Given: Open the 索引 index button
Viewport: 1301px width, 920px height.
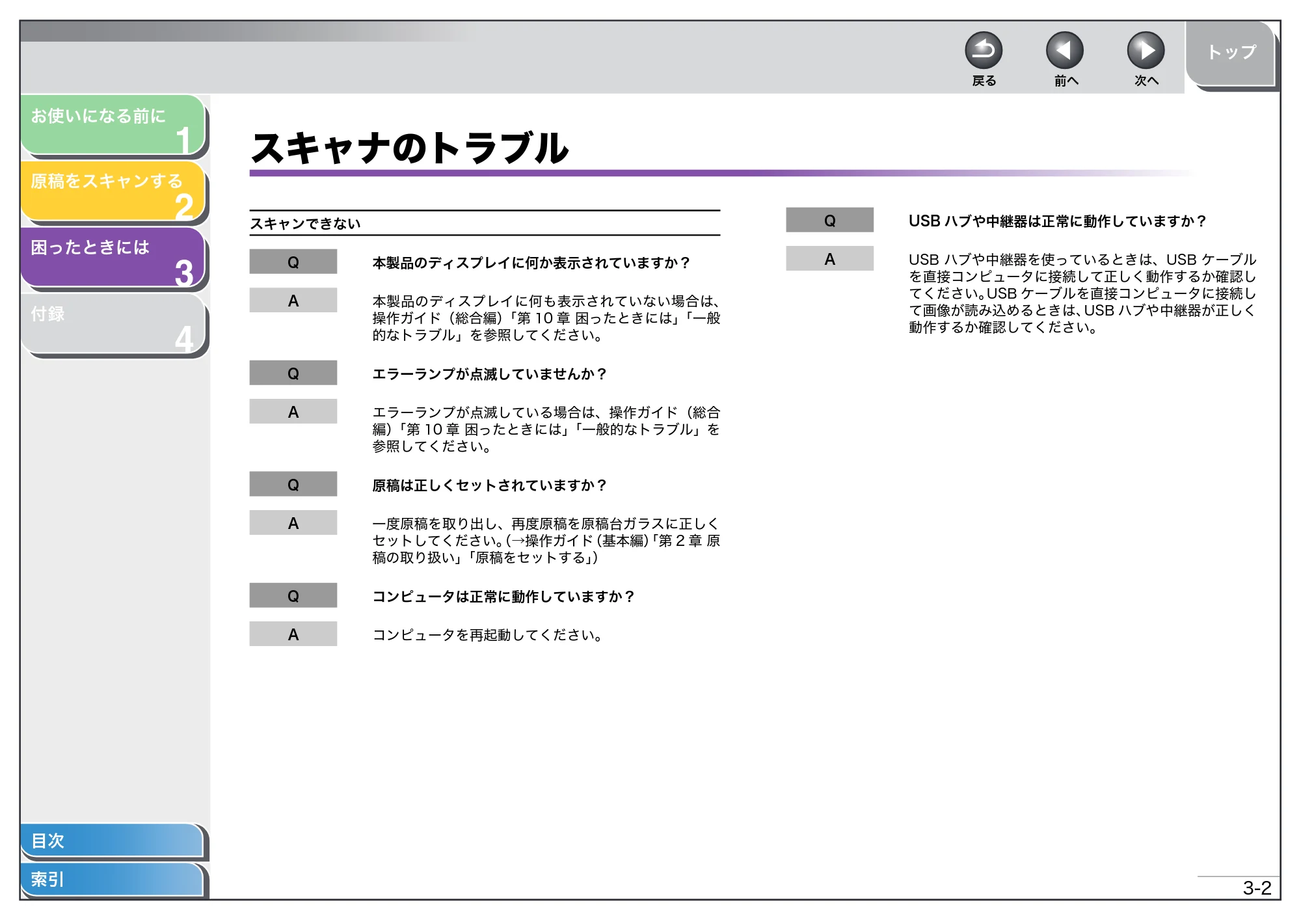Looking at the screenshot, I should click(112, 880).
